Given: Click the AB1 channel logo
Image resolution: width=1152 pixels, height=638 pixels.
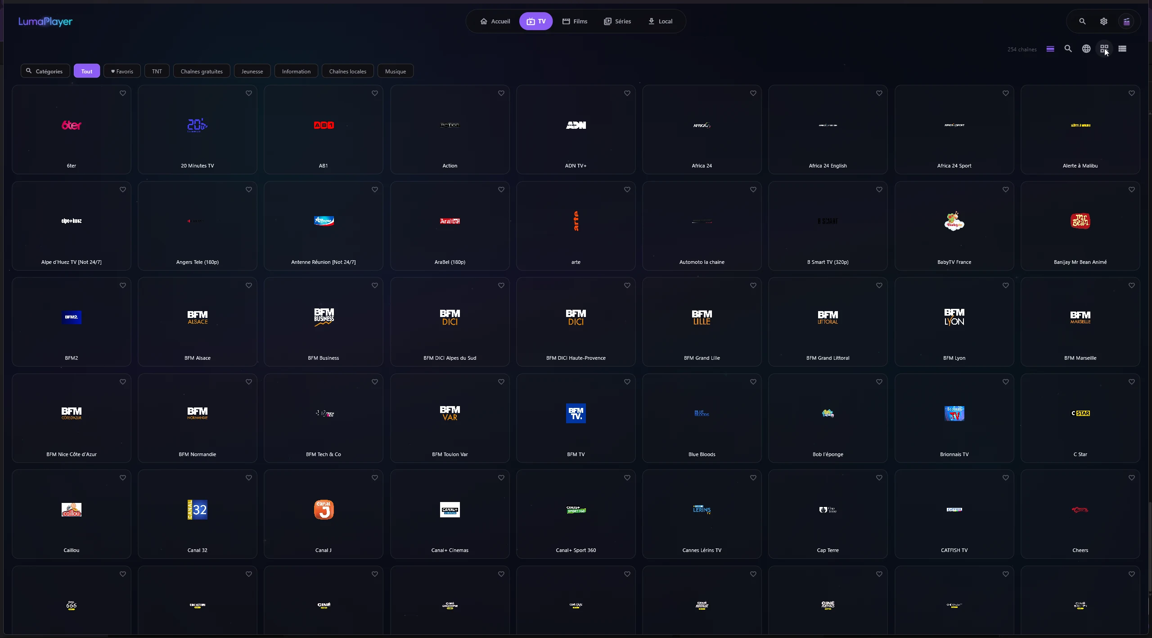Looking at the screenshot, I should coord(324,125).
